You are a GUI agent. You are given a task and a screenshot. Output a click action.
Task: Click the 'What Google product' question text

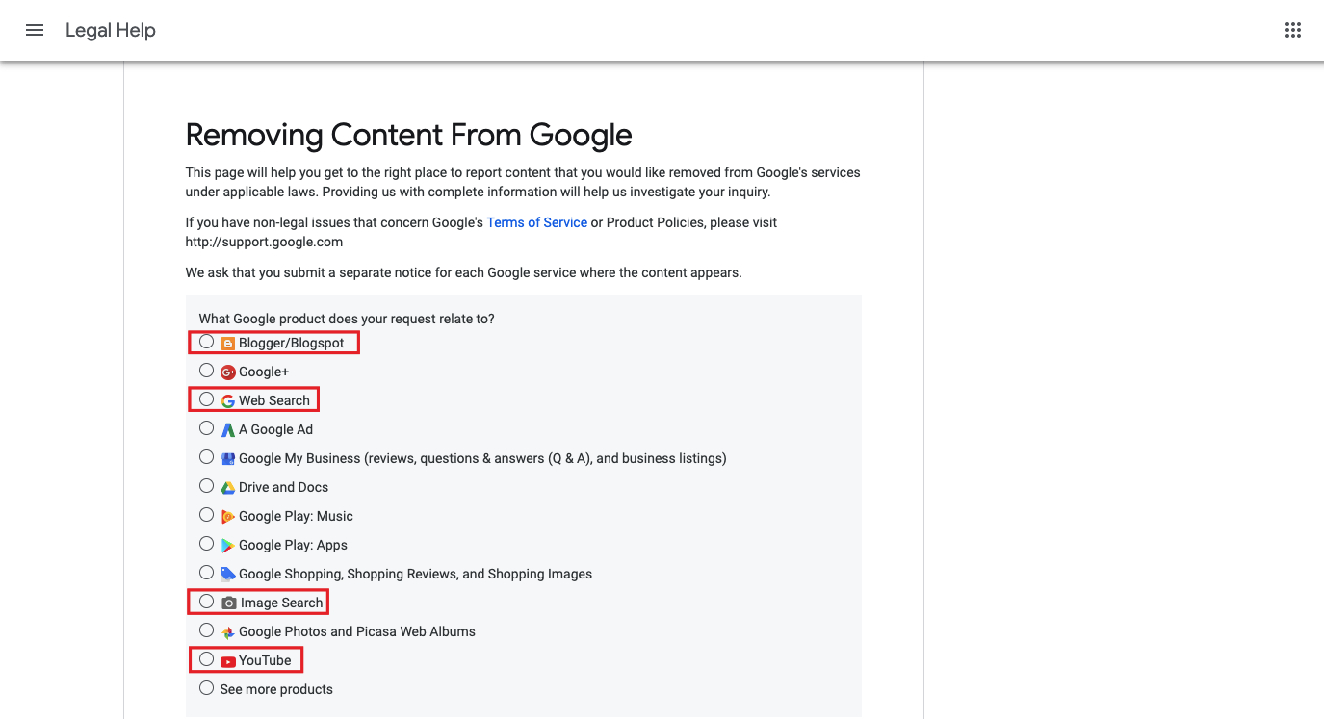tap(347, 319)
